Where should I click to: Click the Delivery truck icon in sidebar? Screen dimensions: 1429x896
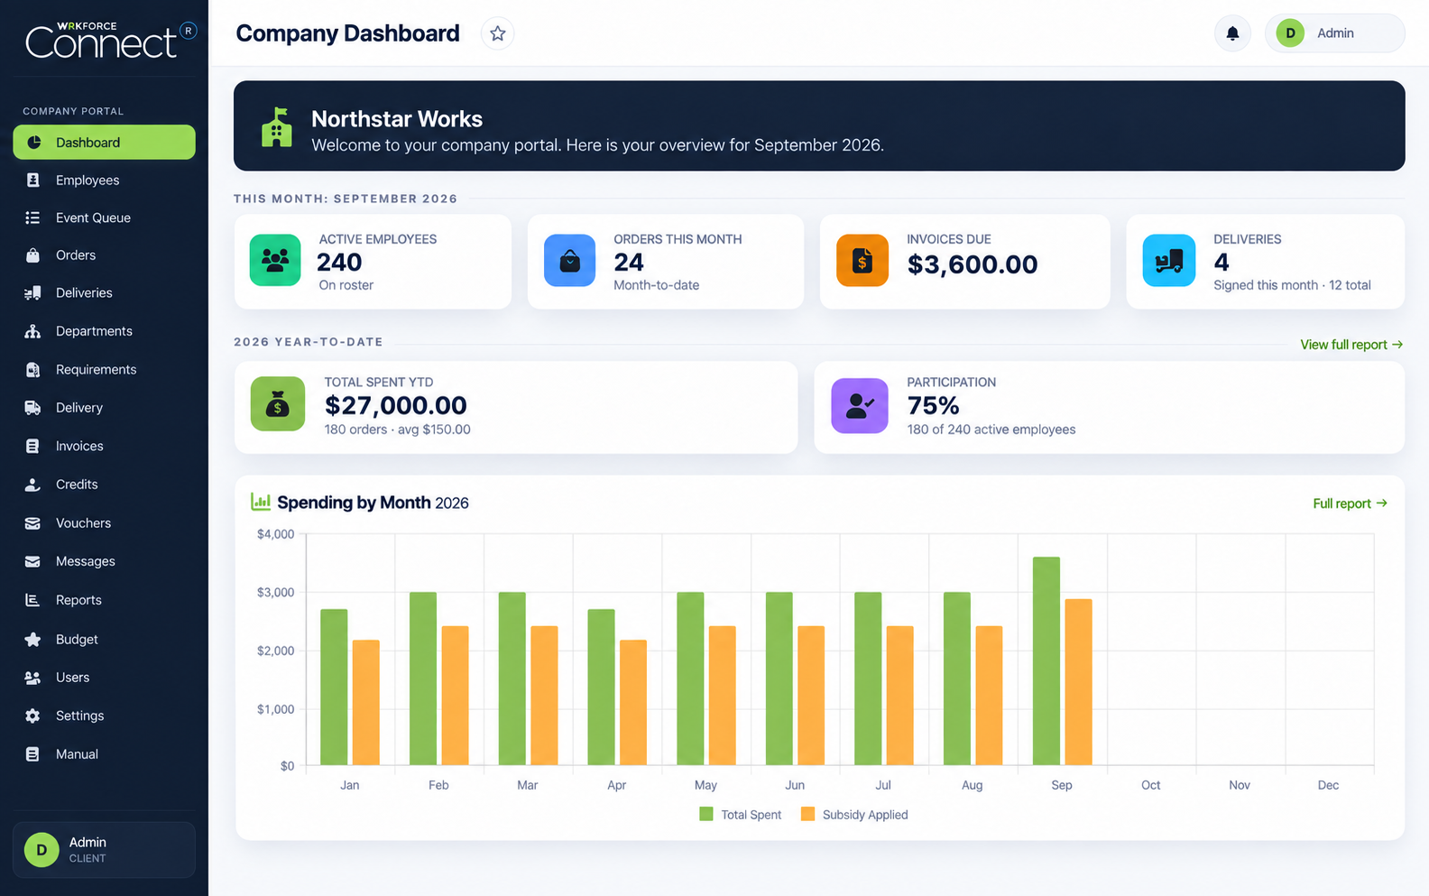(32, 408)
